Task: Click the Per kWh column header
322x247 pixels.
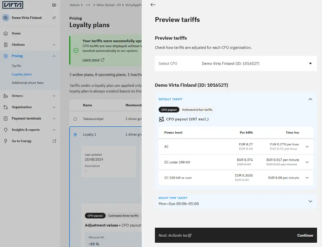Action: (246, 133)
